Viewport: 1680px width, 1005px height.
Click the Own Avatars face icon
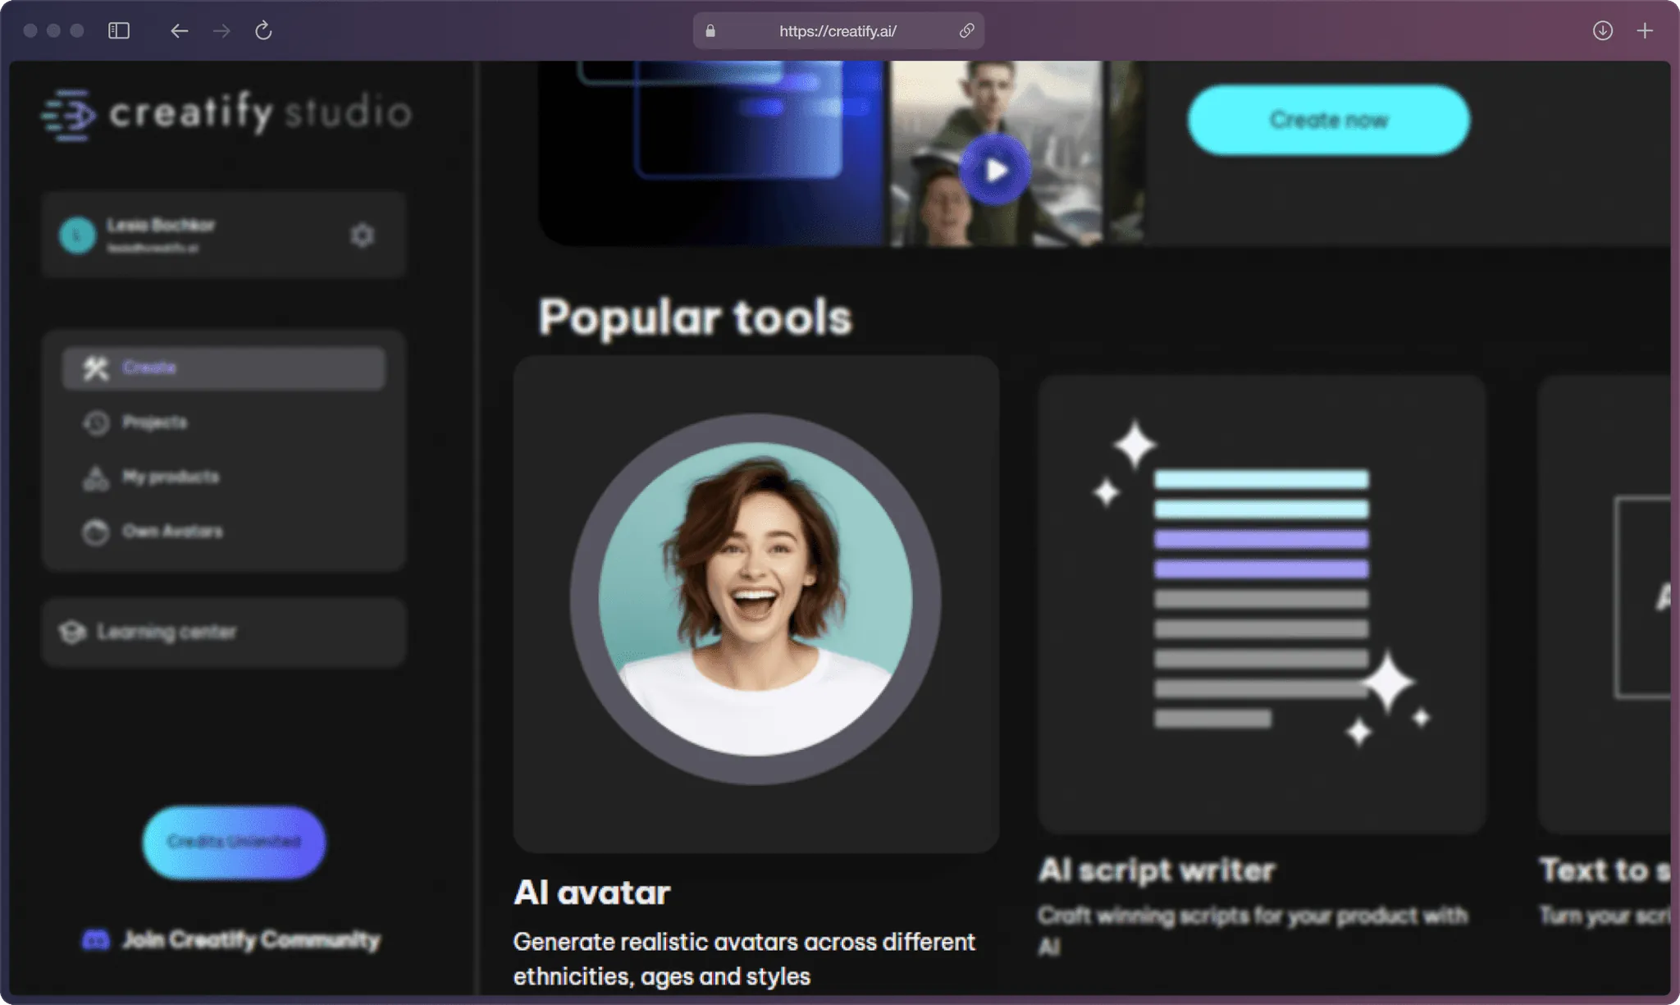pyautogui.click(x=96, y=532)
